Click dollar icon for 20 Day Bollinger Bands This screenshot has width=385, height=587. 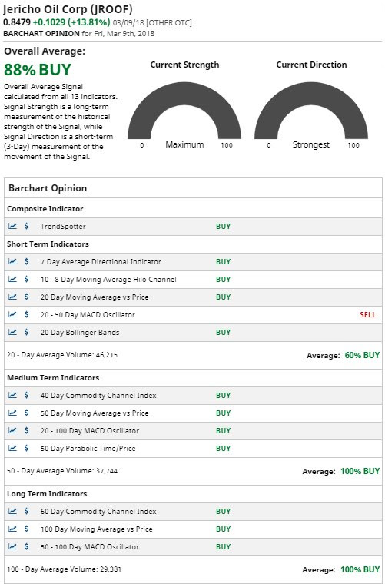(26, 332)
